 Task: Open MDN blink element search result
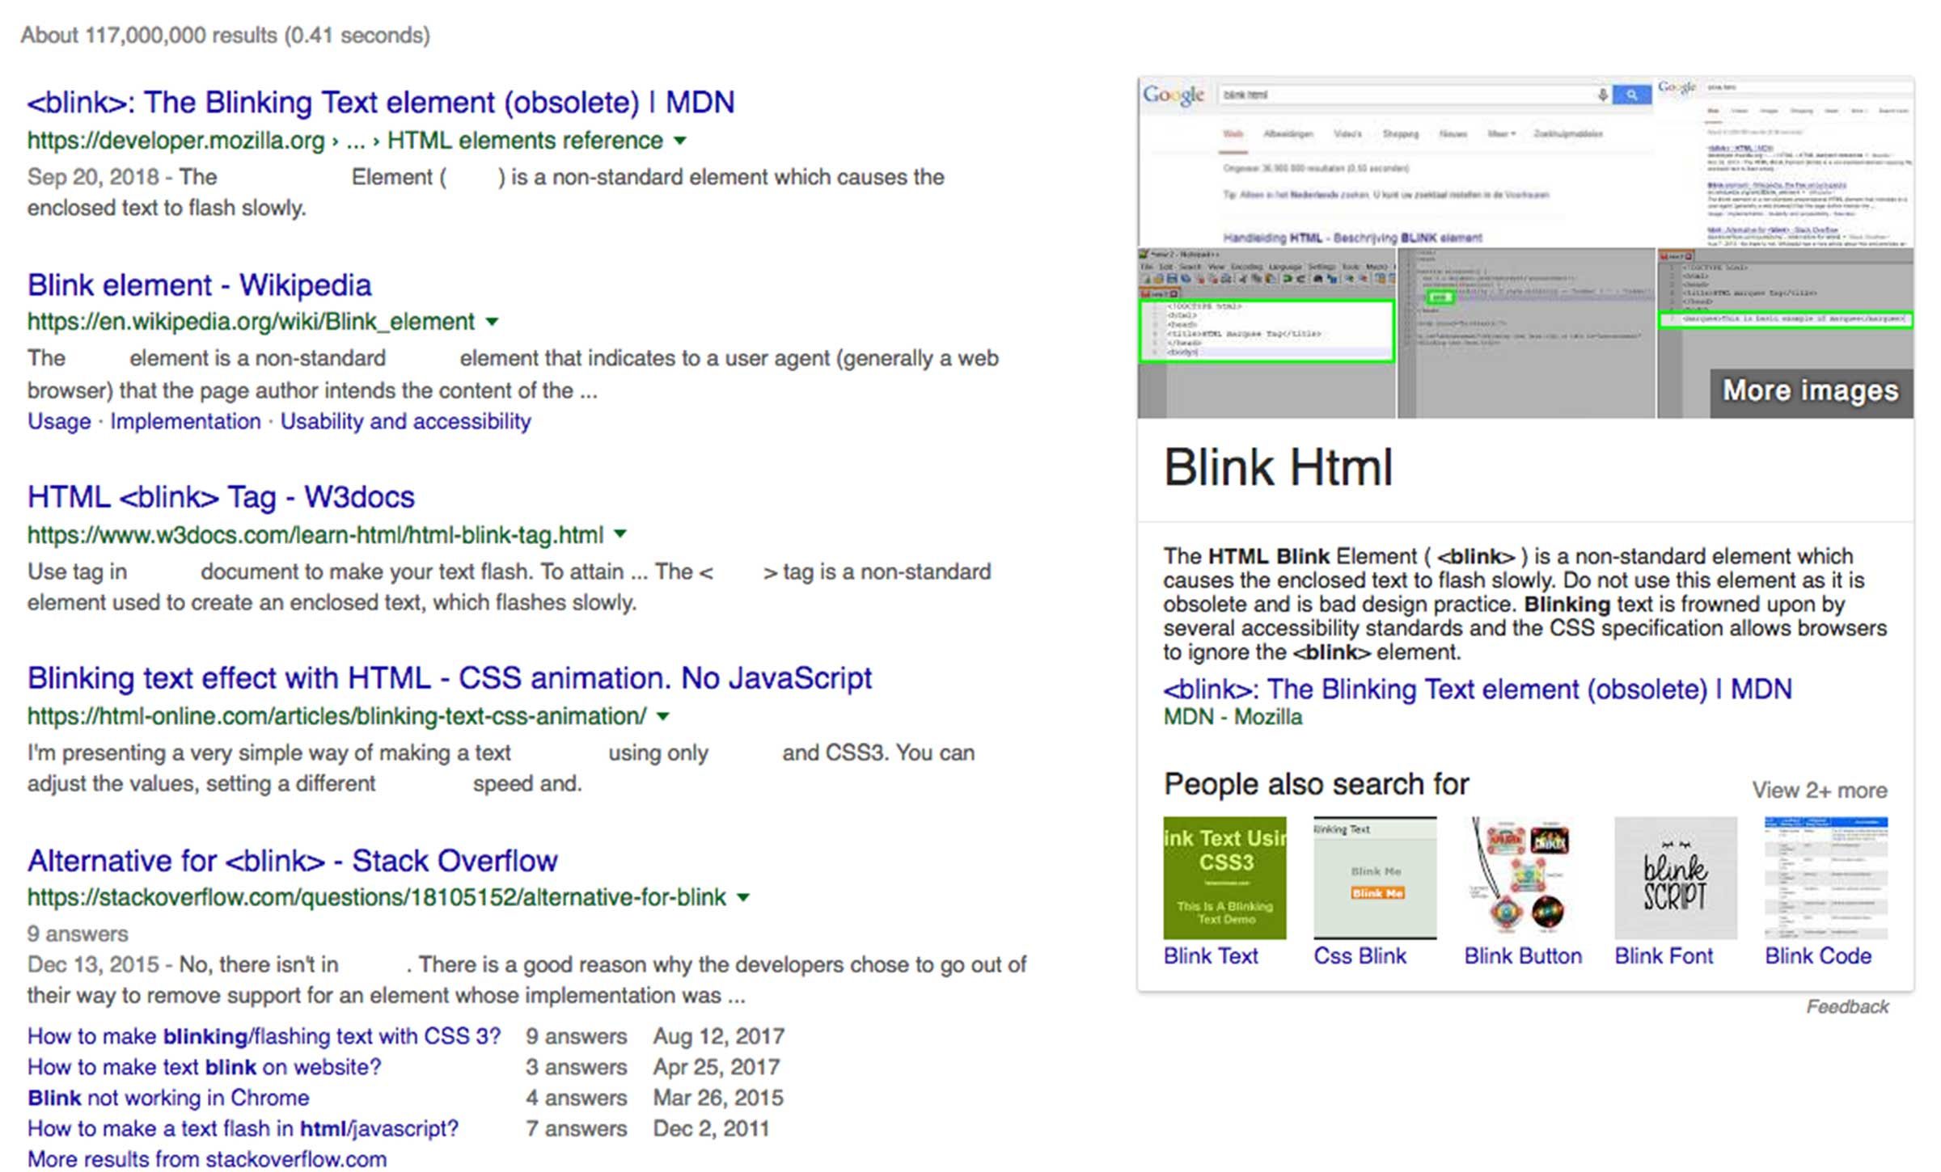[380, 103]
